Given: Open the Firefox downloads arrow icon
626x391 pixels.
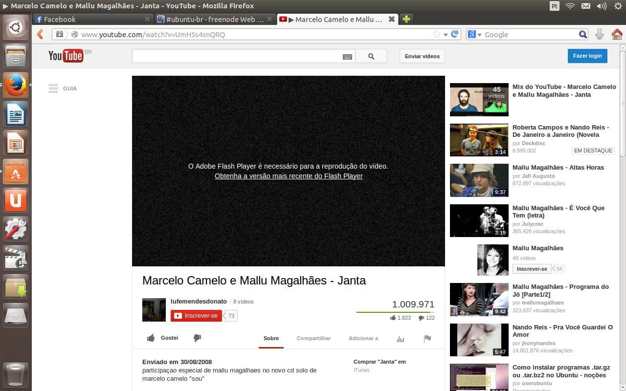Looking at the screenshot, I should [600, 34].
